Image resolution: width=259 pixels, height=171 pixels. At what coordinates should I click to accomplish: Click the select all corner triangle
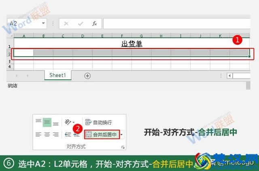(x=12, y=36)
